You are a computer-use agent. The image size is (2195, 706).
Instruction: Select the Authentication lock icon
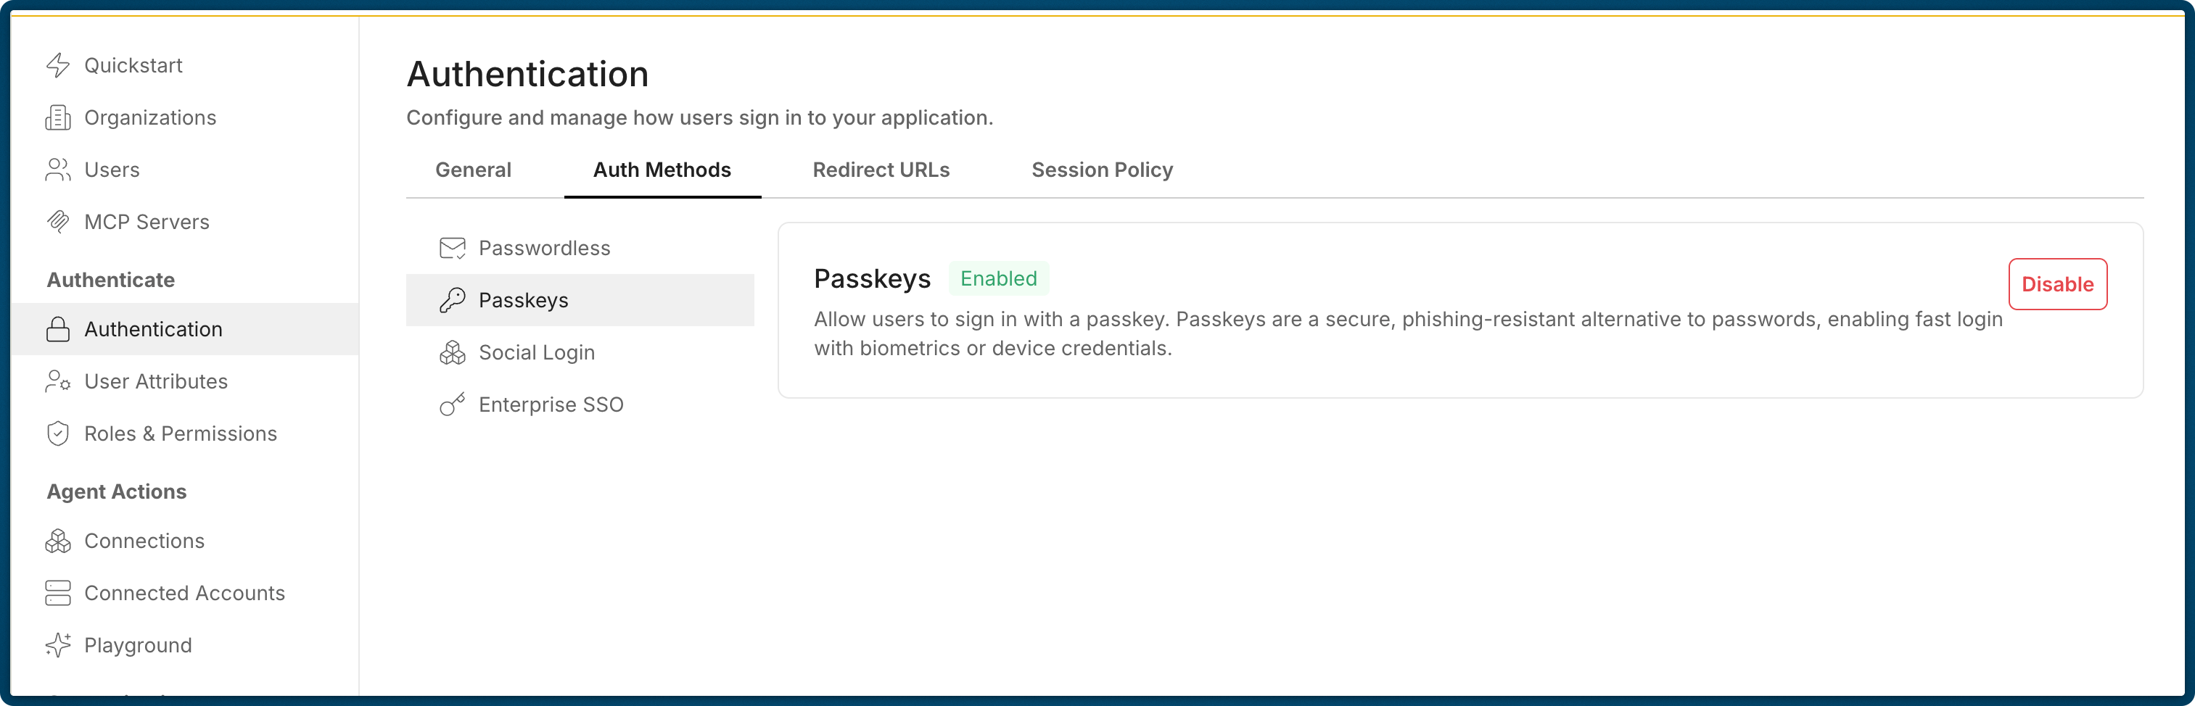pyautogui.click(x=58, y=329)
